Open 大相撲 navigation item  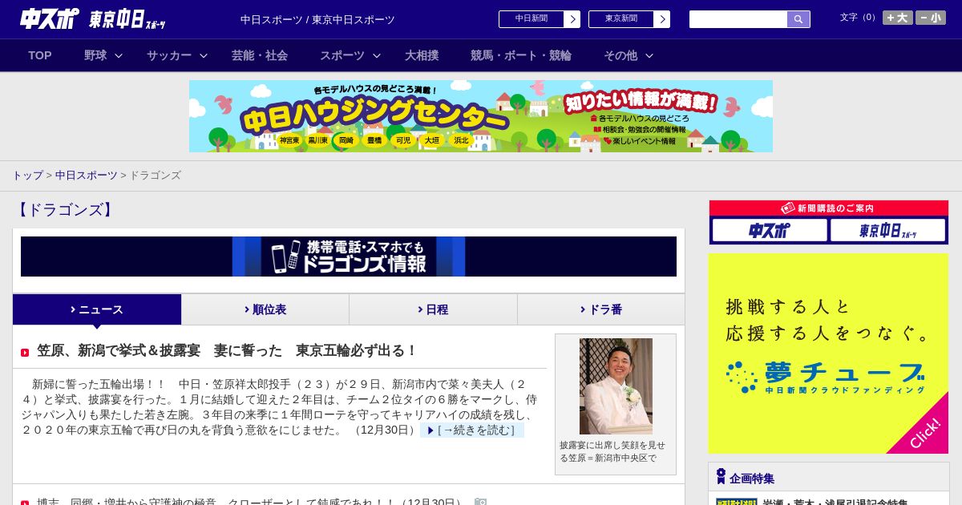coord(422,55)
